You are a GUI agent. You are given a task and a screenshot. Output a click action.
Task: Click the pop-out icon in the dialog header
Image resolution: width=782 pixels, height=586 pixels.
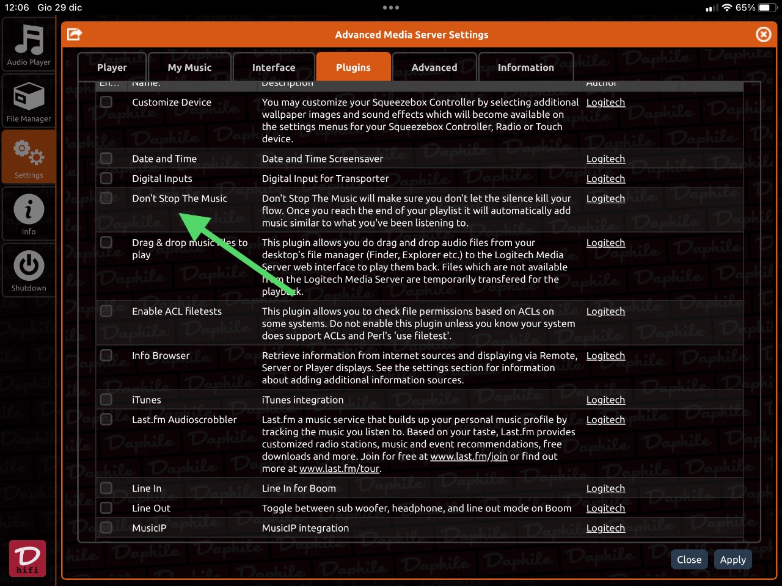click(75, 34)
